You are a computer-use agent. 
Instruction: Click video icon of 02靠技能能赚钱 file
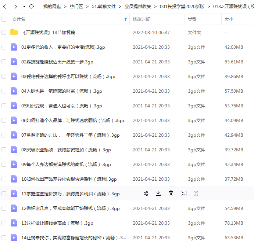coord(14,62)
